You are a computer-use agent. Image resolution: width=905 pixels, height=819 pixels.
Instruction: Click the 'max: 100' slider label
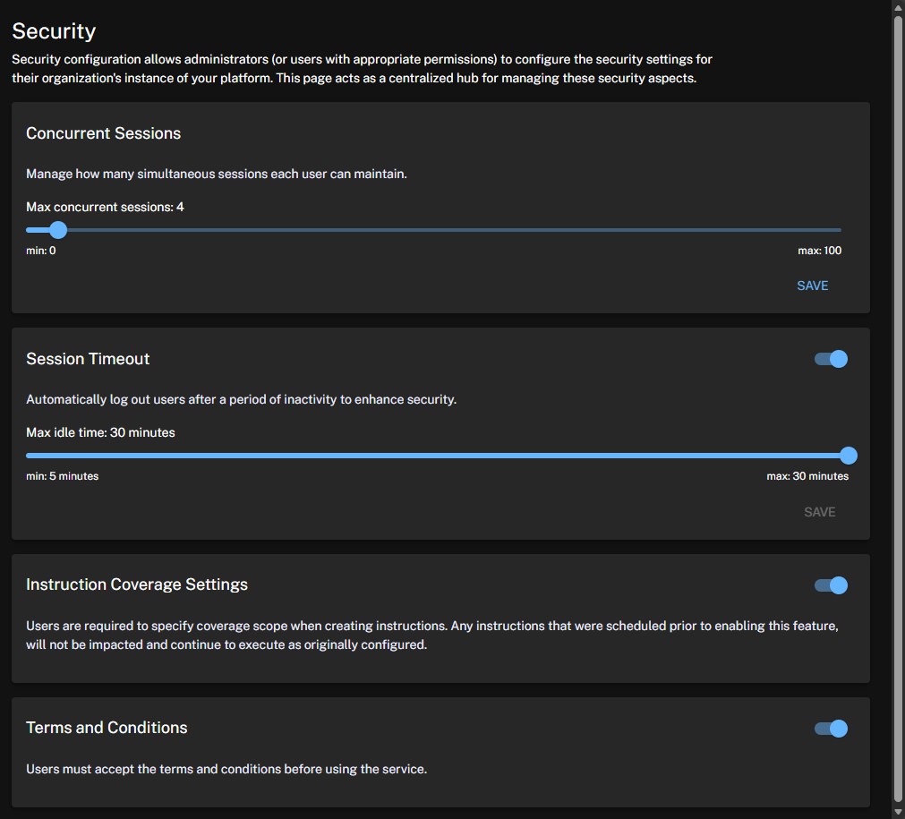(819, 251)
